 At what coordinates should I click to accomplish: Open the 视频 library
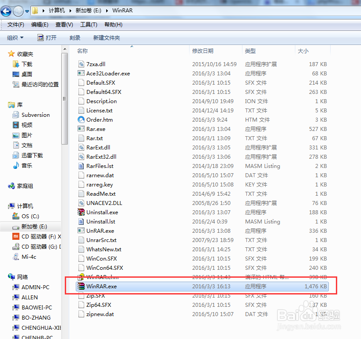(22, 125)
